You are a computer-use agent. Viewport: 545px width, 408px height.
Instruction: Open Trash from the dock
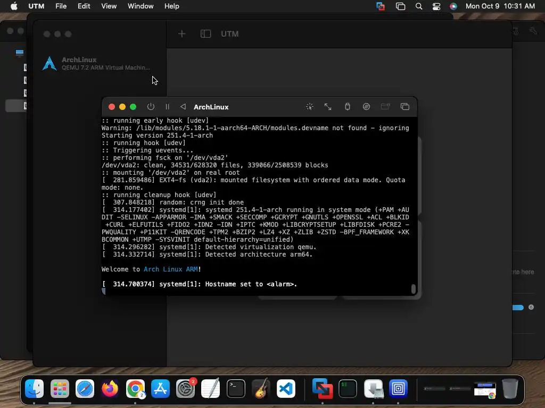tap(510, 388)
